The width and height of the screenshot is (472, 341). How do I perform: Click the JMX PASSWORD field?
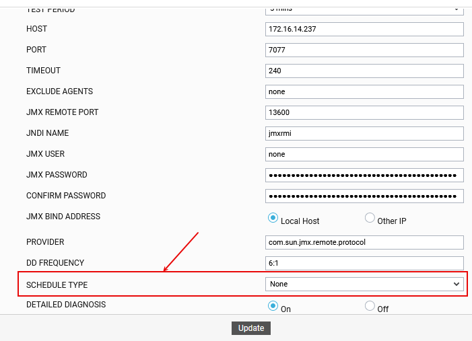[x=364, y=175]
